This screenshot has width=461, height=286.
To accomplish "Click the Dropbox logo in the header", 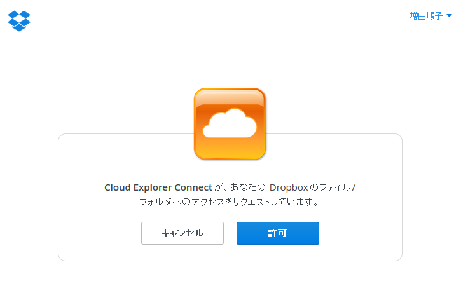I will [x=19, y=20].
